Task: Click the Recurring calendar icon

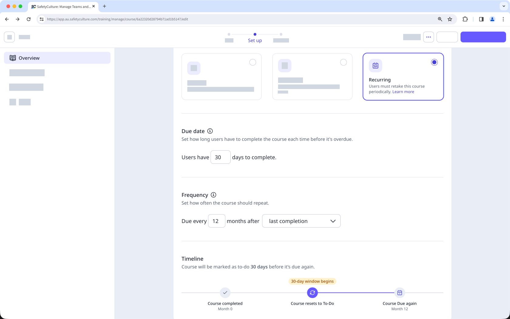Action: [376, 66]
